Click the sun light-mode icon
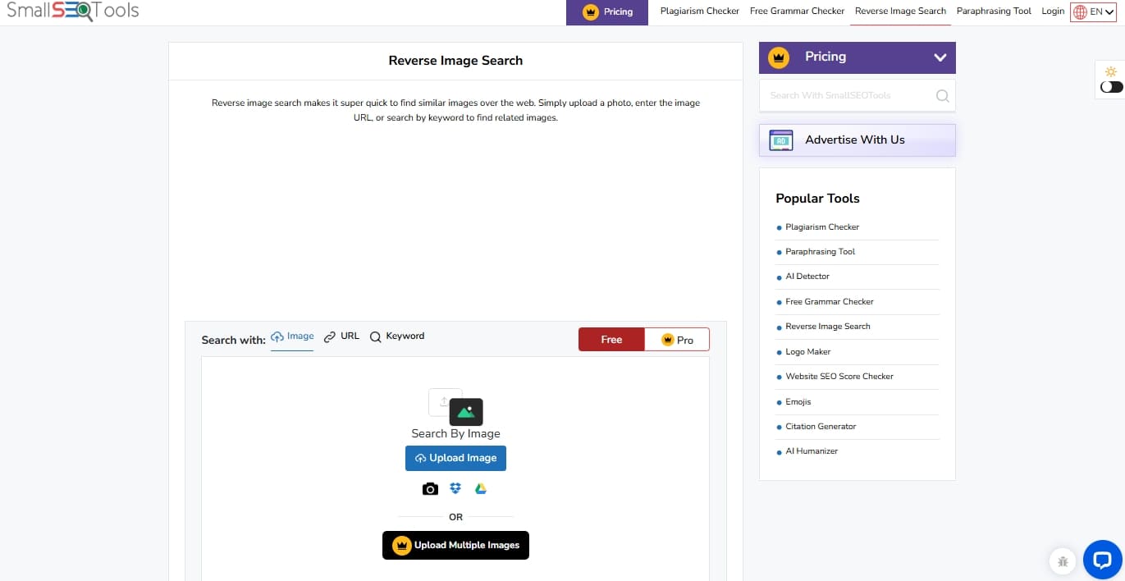This screenshot has height=581, width=1125. click(x=1111, y=72)
